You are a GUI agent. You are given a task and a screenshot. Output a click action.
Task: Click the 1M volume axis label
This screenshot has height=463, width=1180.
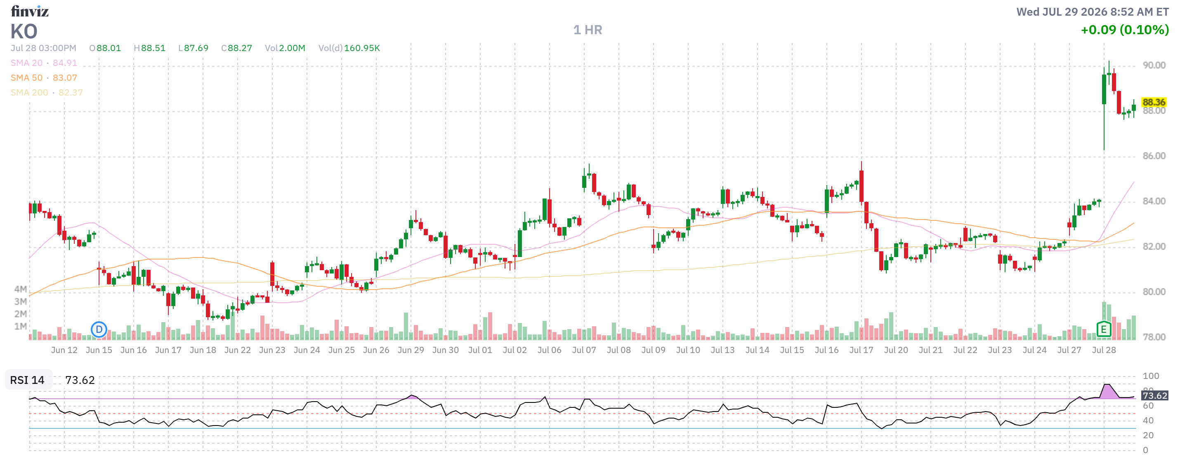(x=21, y=326)
